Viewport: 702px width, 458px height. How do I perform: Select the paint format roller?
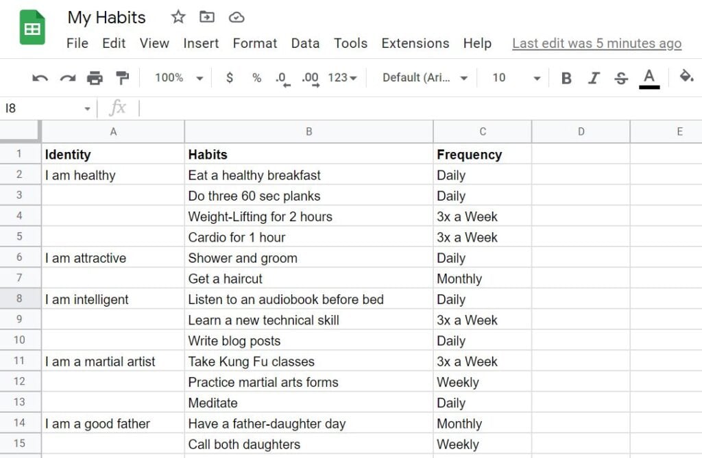(x=122, y=78)
